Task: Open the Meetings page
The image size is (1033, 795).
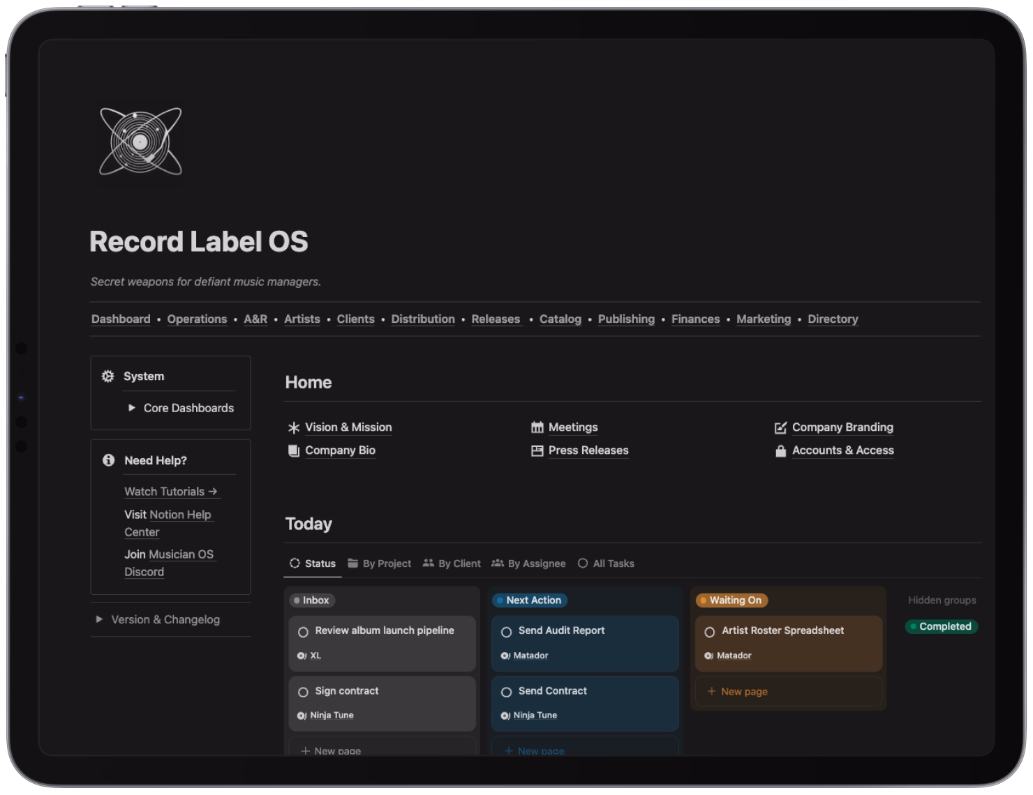Action: pyautogui.click(x=573, y=427)
